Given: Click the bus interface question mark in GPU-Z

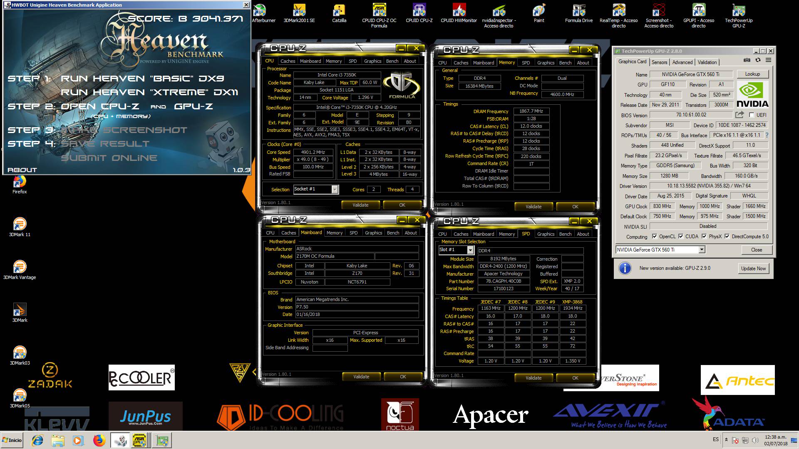Looking at the screenshot, I should pyautogui.click(x=767, y=135).
